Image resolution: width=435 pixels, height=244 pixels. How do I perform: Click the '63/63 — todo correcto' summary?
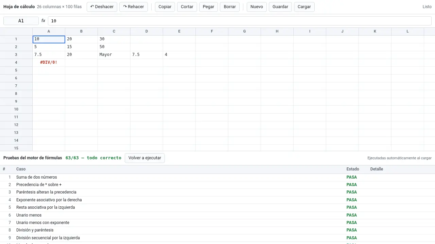click(93, 158)
